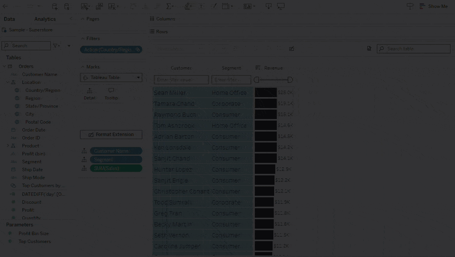Click the Sort Ascending toolbar icon
The image size is (455, 257).
click(x=144, y=6)
